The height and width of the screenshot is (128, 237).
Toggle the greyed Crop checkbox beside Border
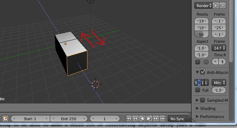click(206, 62)
